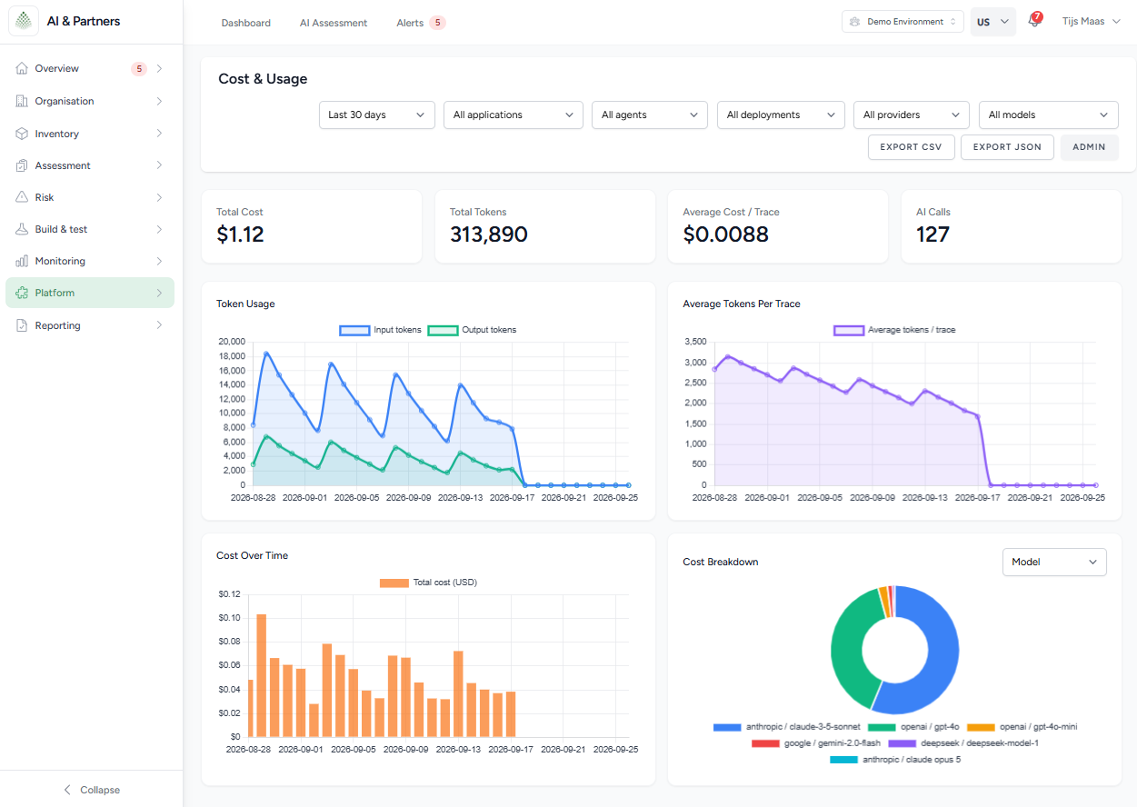Click the Collapse sidebar arrow icon
Screen dimensions: 1137x807
click(67, 790)
